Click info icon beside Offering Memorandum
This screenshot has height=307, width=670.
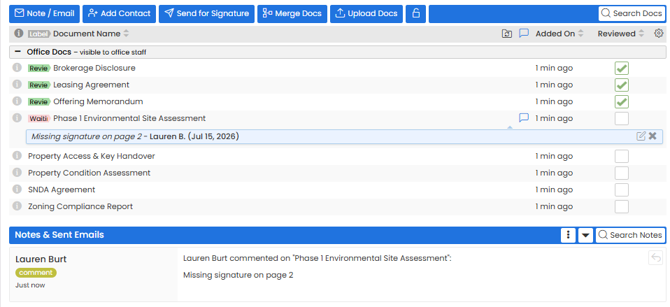(17, 101)
